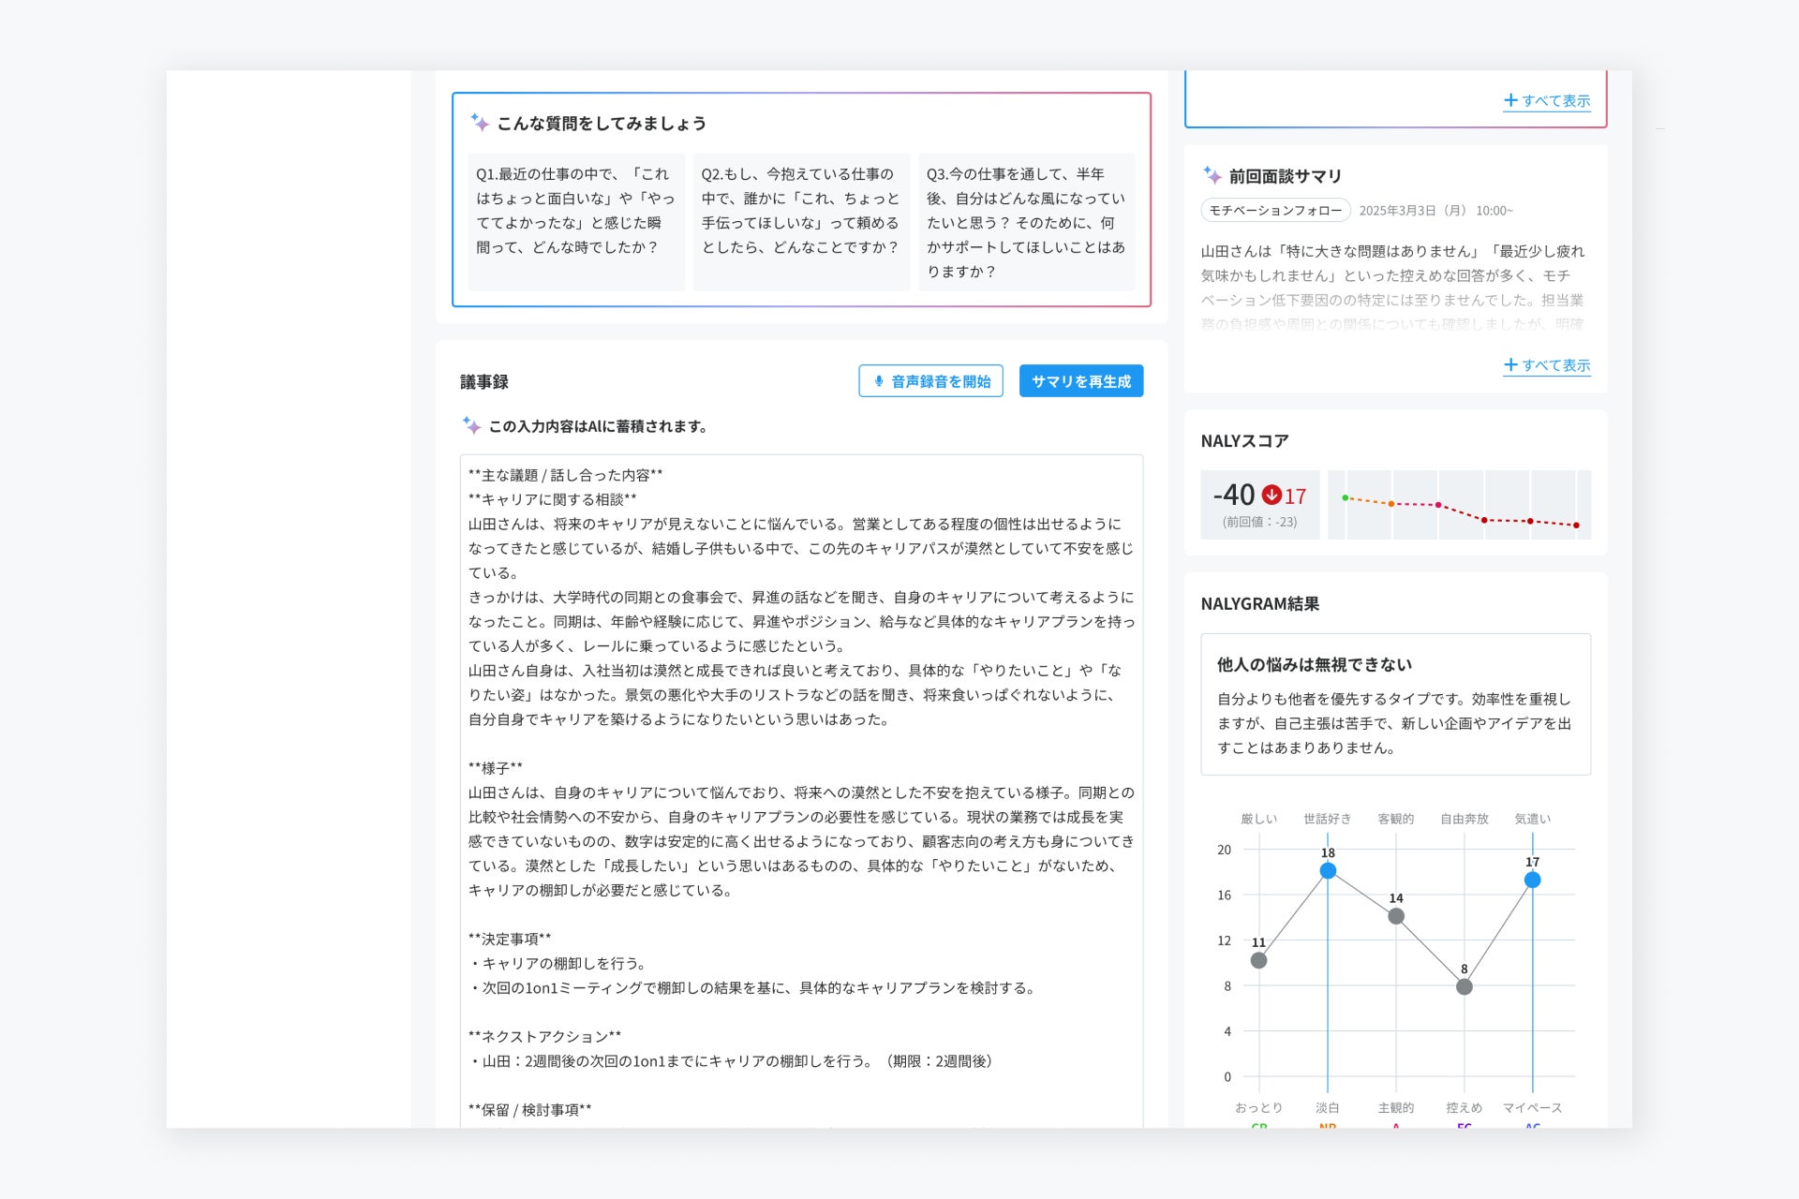Image resolution: width=1799 pixels, height=1199 pixels.
Task: Click blue 世話好き data point labeled 18
Action: pyautogui.click(x=1328, y=871)
